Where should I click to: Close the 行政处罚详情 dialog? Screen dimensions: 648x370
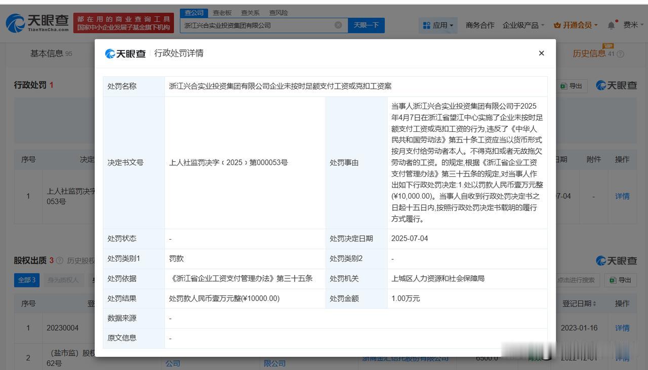click(x=541, y=53)
